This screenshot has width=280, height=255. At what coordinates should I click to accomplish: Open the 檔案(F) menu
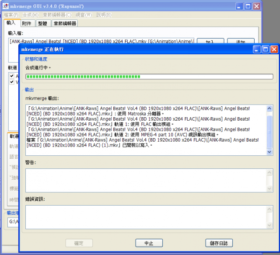(x=11, y=15)
